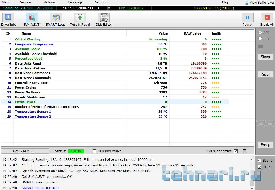
Task: Open the Help menu
Action: click(x=225, y=2)
